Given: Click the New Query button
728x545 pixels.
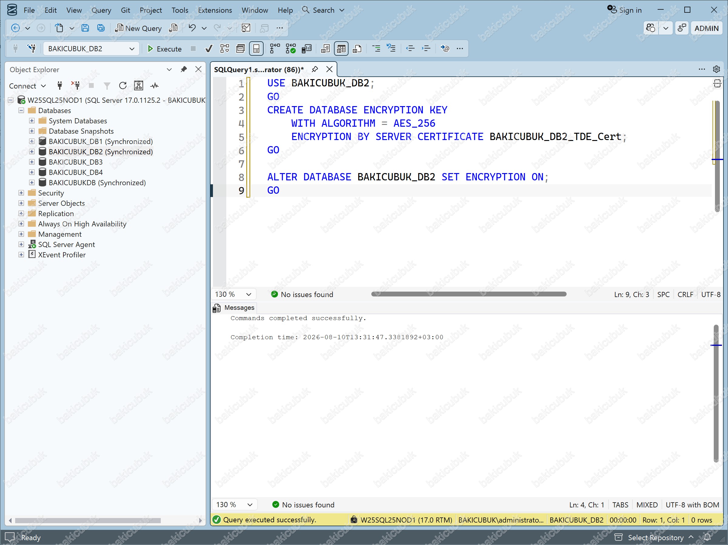Looking at the screenshot, I should [138, 28].
